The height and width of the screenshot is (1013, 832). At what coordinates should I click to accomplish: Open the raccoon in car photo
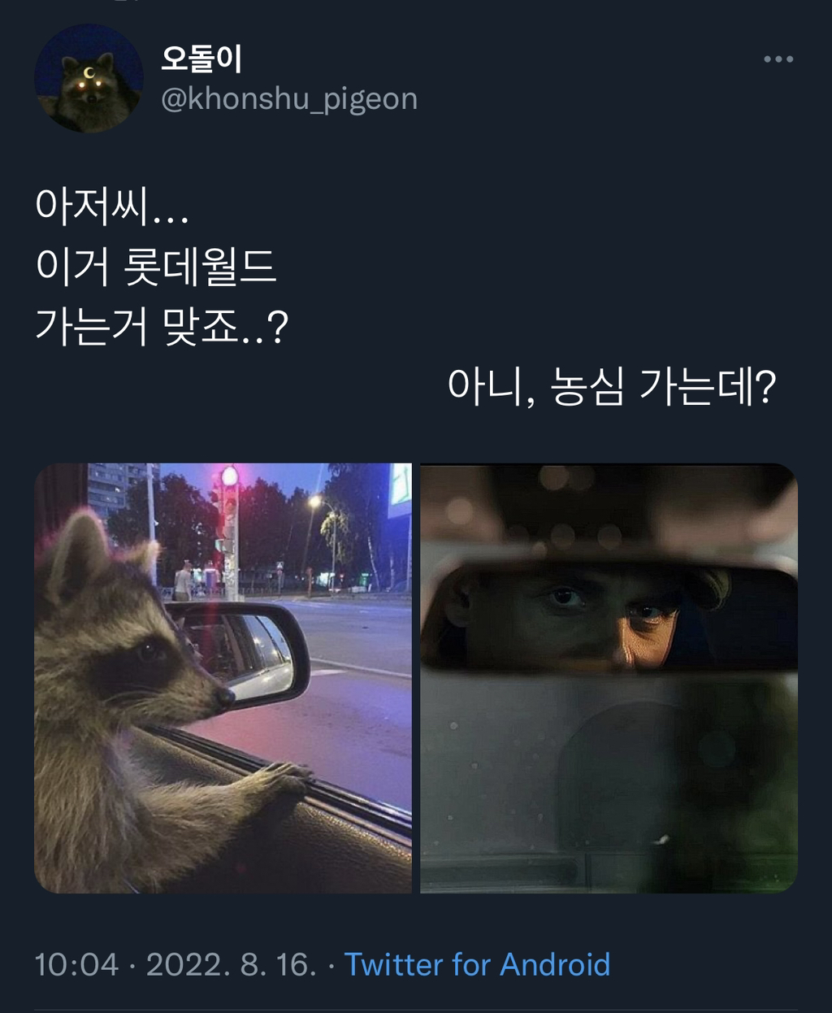(x=223, y=678)
